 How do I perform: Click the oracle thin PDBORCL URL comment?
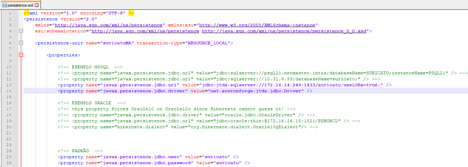(x=209, y=121)
